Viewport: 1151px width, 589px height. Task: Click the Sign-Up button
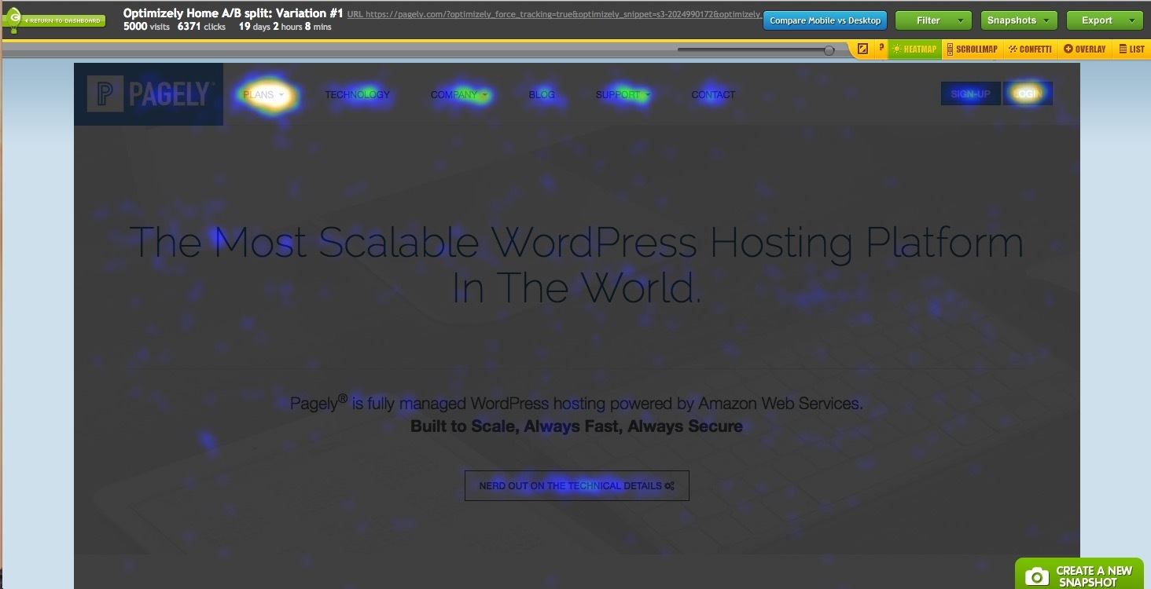970,93
